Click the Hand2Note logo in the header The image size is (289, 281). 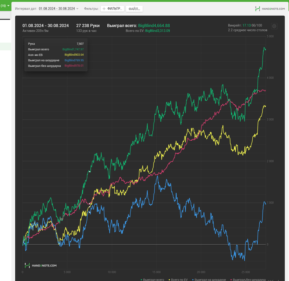click(x=270, y=8)
